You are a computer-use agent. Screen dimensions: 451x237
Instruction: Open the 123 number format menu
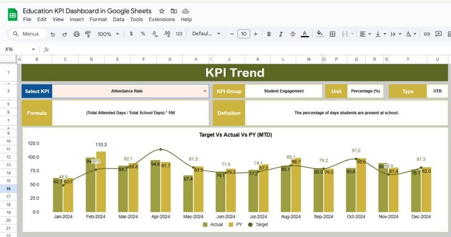[x=179, y=33]
